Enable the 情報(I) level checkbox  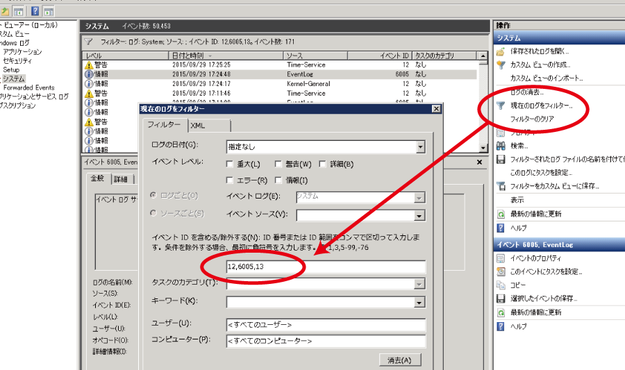pyautogui.click(x=278, y=180)
